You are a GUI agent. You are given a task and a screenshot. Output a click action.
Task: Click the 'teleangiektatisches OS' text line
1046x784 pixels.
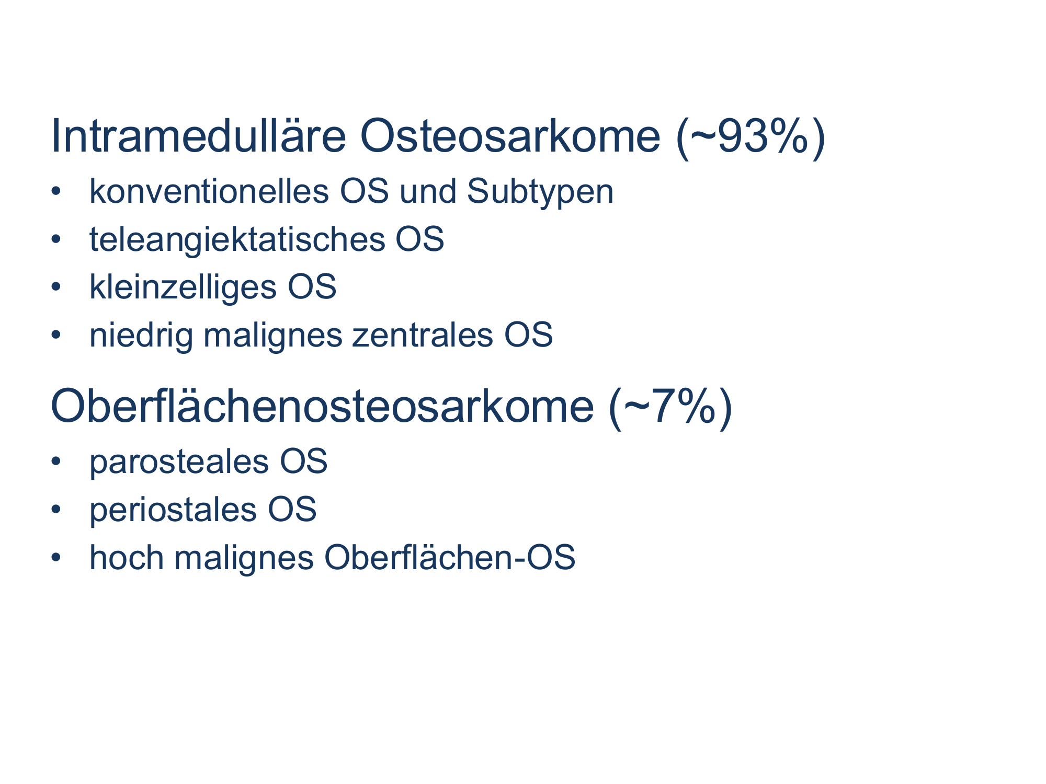267,239
